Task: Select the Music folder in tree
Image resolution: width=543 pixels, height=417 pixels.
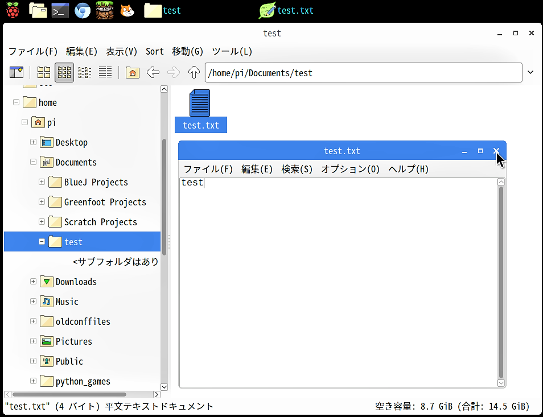Action: (59, 302)
